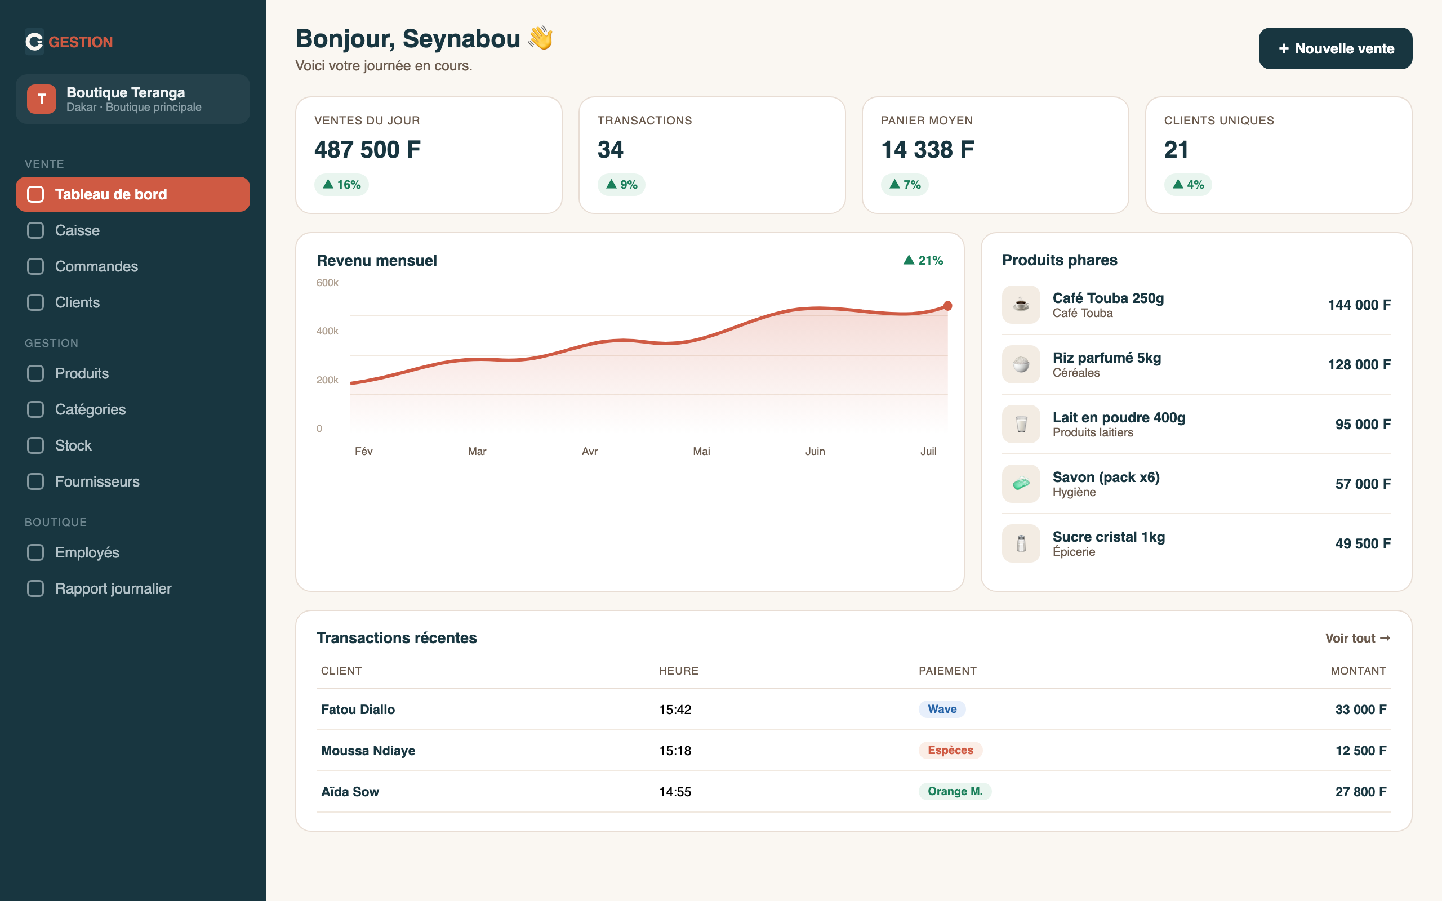The height and width of the screenshot is (901, 1442).
Task: Click the Rapport journalier sidebar icon
Action: pos(35,589)
